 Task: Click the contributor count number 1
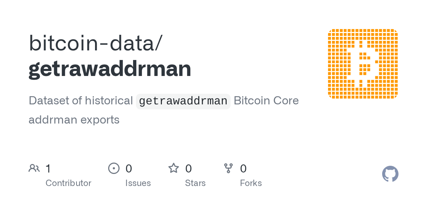coord(48,169)
